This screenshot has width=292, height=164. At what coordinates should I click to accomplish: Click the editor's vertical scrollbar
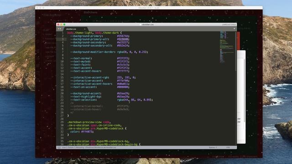(x=236, y=51)
